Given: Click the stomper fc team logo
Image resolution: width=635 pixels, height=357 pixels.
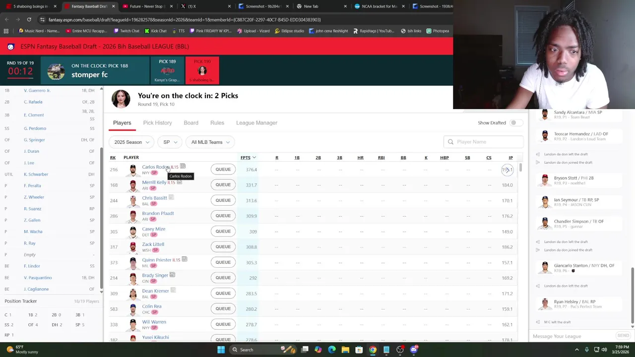Looking at the screenshot, I should (x=56, y=71).
